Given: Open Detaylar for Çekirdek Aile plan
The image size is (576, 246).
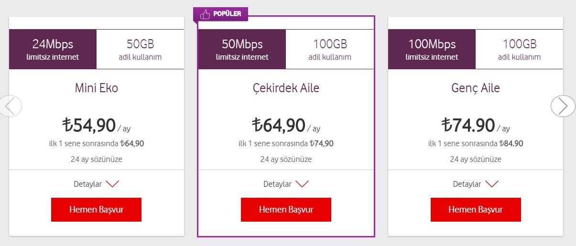Looking at the screenshot, I should tap(277, 184).
